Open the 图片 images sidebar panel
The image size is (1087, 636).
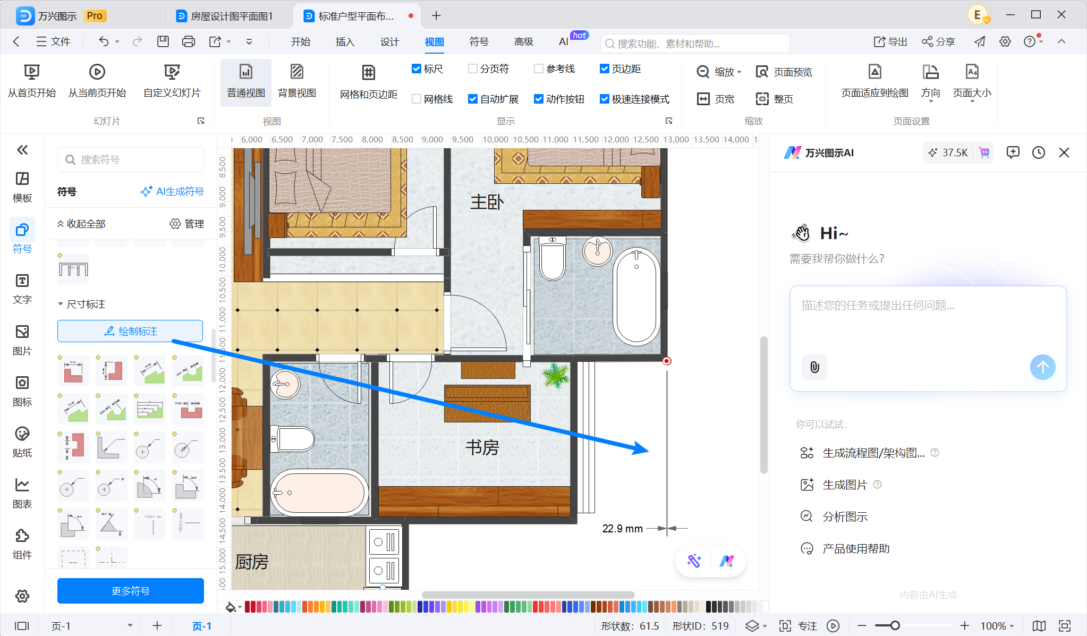click(x=22, y=340)
